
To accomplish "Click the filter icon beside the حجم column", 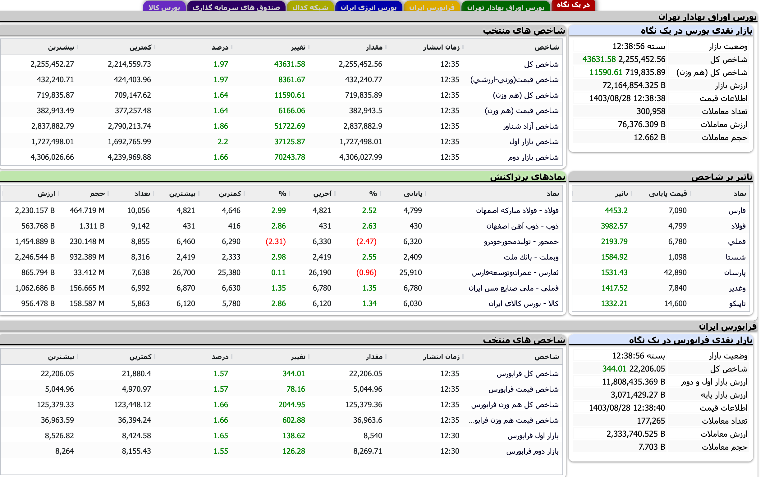I will [108, 194].
